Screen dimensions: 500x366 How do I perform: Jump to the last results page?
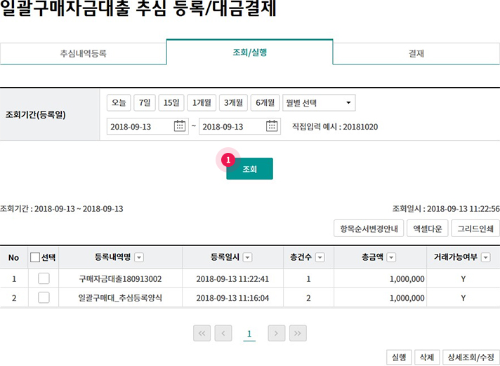click(x=298, y=334)
